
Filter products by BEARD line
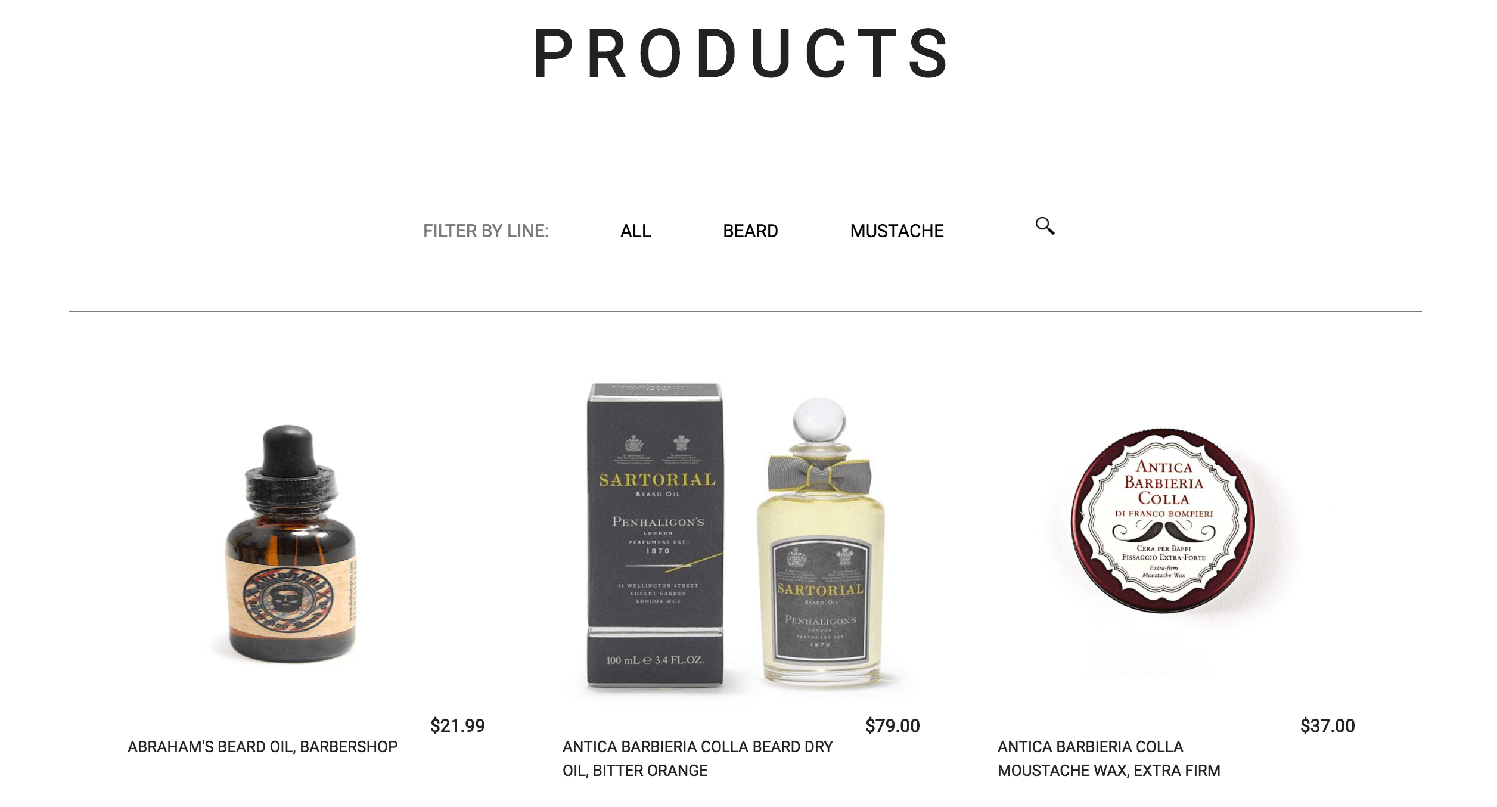pos(750,231)
